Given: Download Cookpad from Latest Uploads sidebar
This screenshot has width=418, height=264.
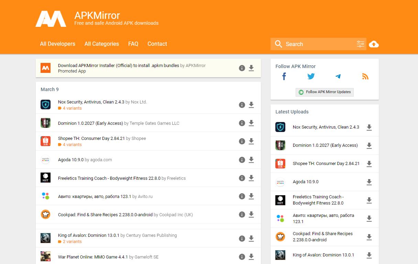Looking at the screenshot, I should (369, 237).
